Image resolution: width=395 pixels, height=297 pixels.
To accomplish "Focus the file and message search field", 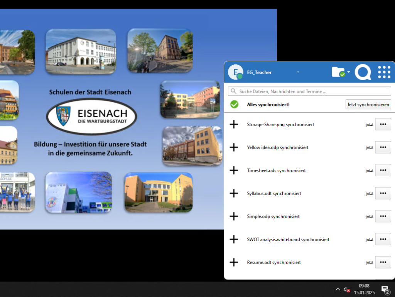I will tap(309, 91).
